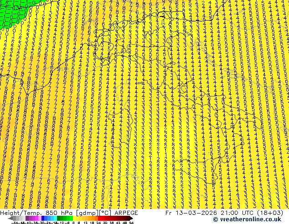Click the cyan legend swatch near -18

click(55, 218)
